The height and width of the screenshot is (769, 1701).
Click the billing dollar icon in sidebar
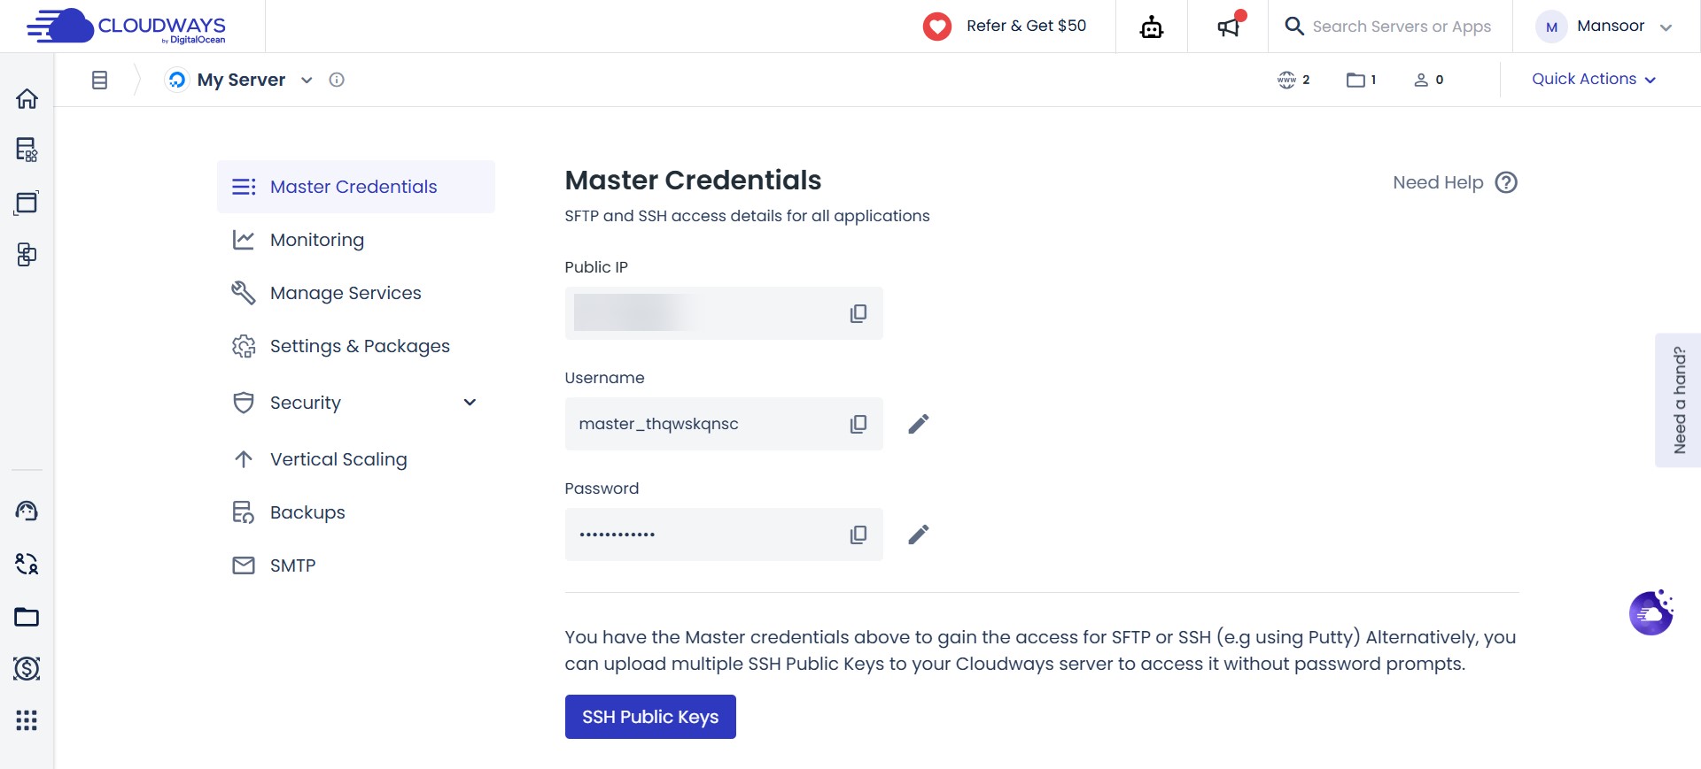pos(27,670)
